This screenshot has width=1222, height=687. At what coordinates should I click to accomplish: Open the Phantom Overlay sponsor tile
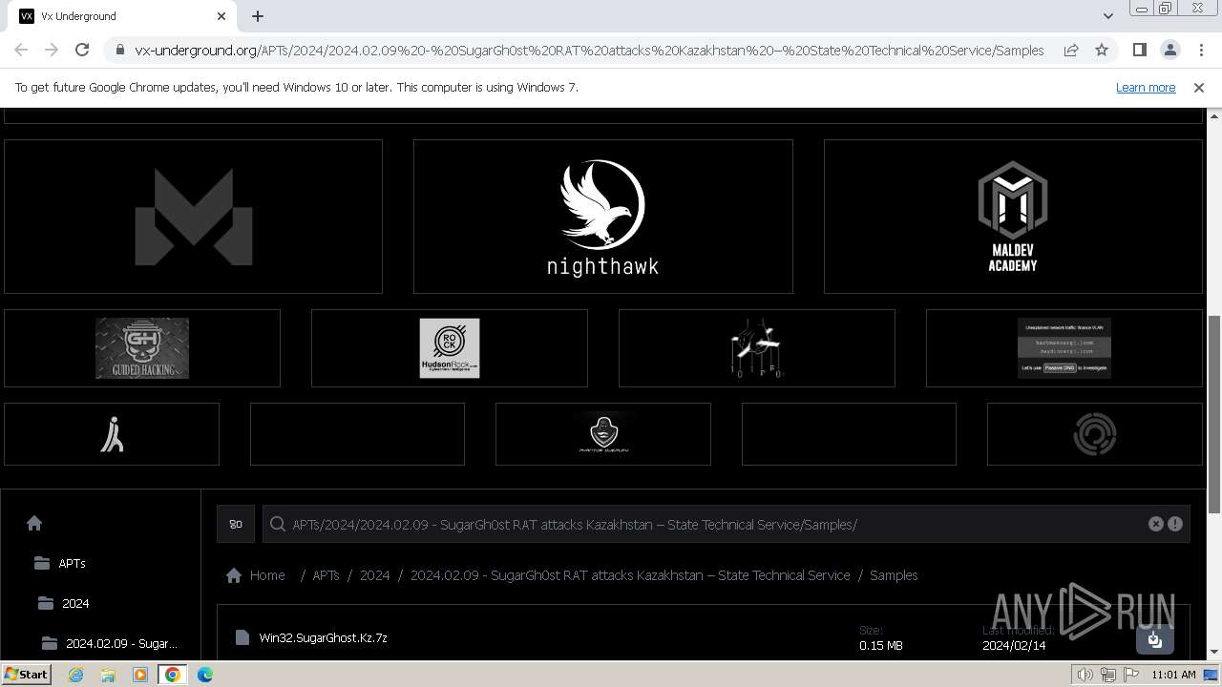(603, 434)
